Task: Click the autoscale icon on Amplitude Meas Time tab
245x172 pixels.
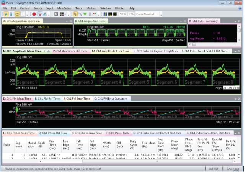Action: [x=49, y=51]
